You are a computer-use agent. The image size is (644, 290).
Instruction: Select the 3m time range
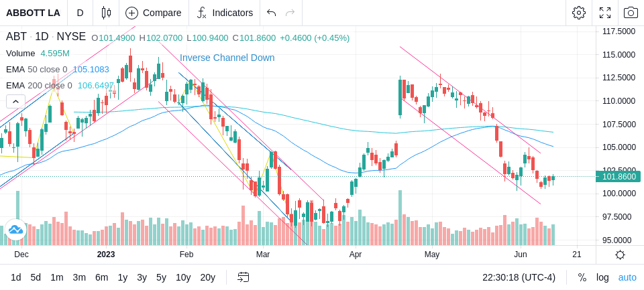tap(79, 278)
